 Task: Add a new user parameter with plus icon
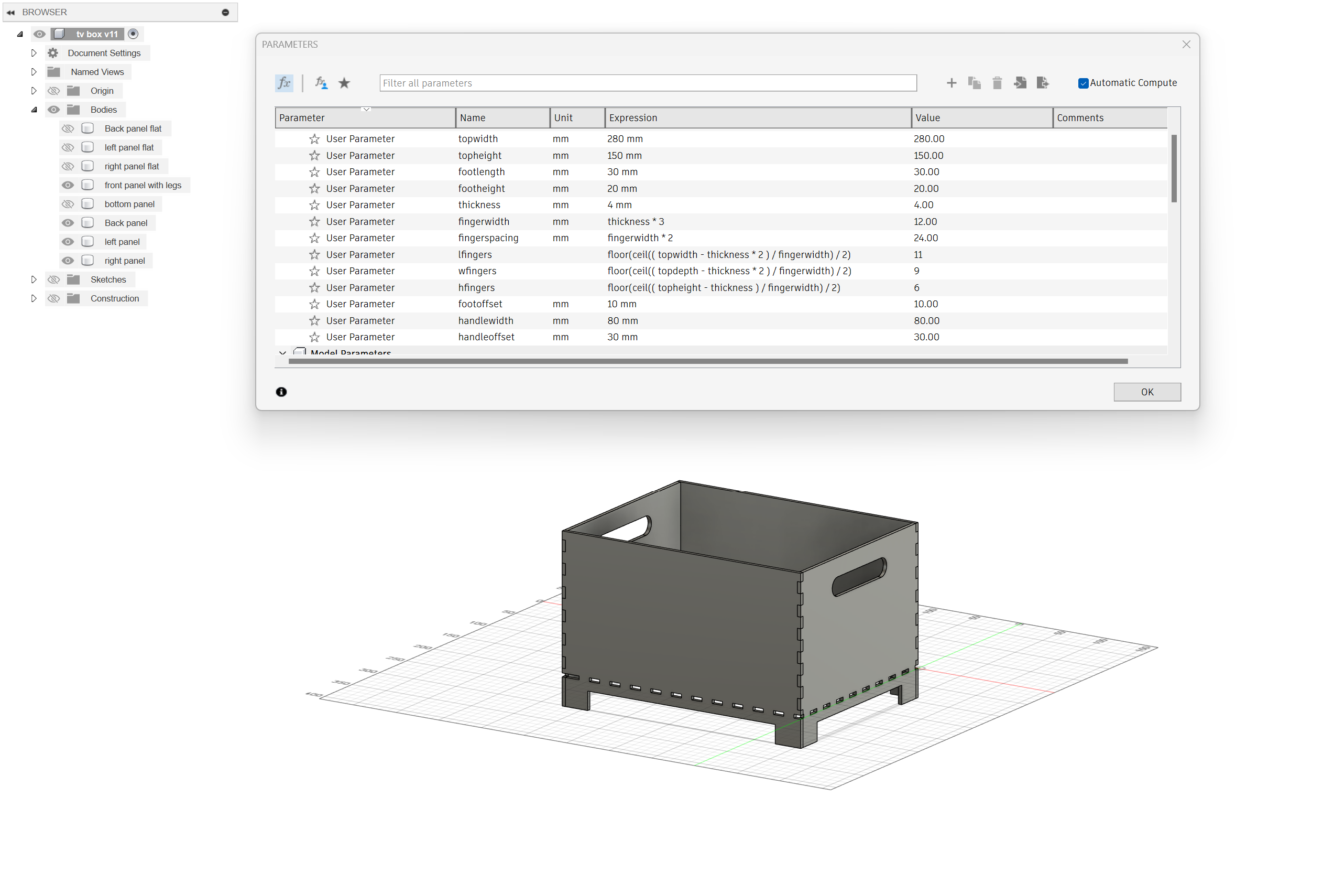[x=951, y=83]
